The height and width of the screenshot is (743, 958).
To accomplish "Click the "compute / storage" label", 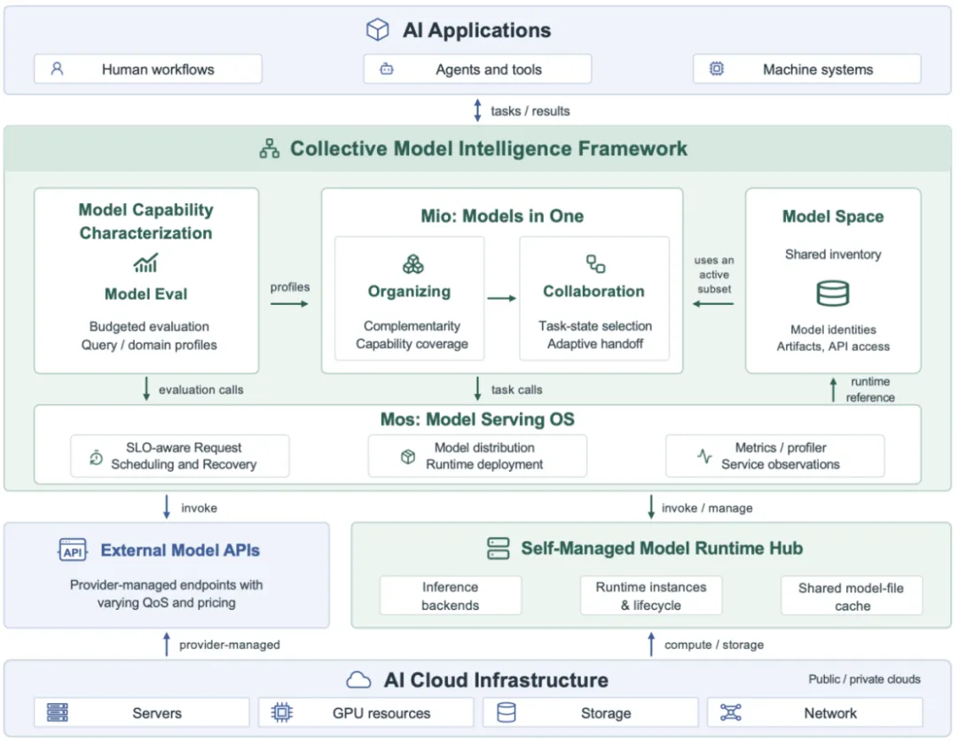I will 713,645.
